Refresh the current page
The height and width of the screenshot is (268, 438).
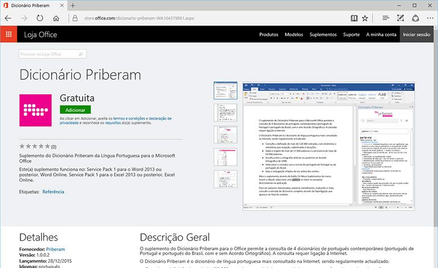[x=39, y=18]
